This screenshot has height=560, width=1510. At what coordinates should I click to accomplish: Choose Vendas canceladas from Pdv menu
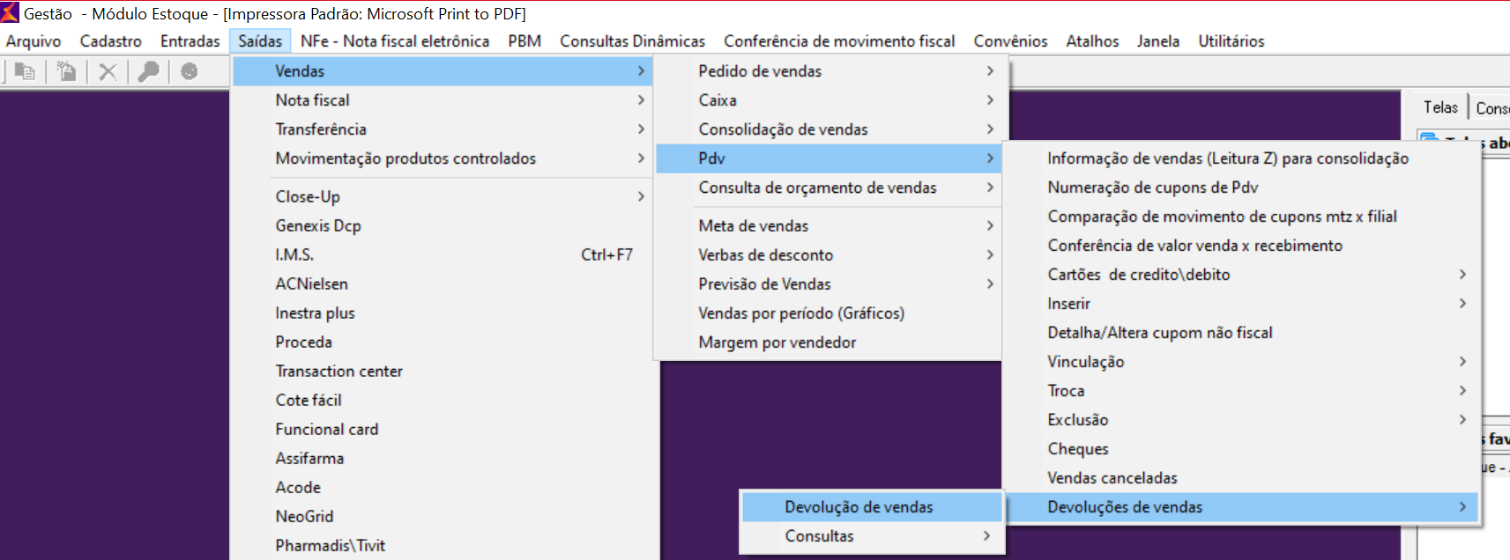pyautogui.click(x=1112, y=478)
